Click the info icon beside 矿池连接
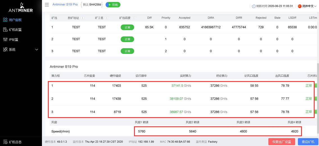Image resolution: width=319 pixels, height=146 pixels. 134,18
